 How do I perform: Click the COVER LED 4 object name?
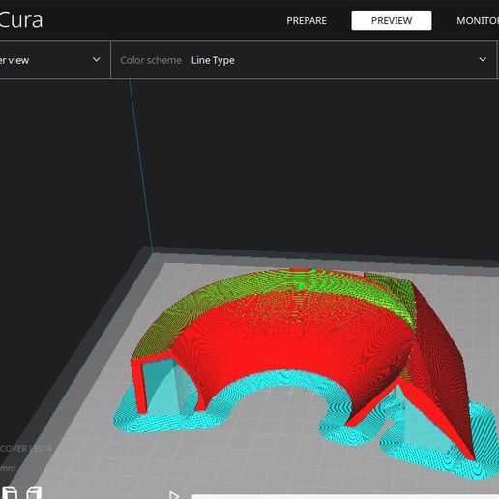point(26,449)
